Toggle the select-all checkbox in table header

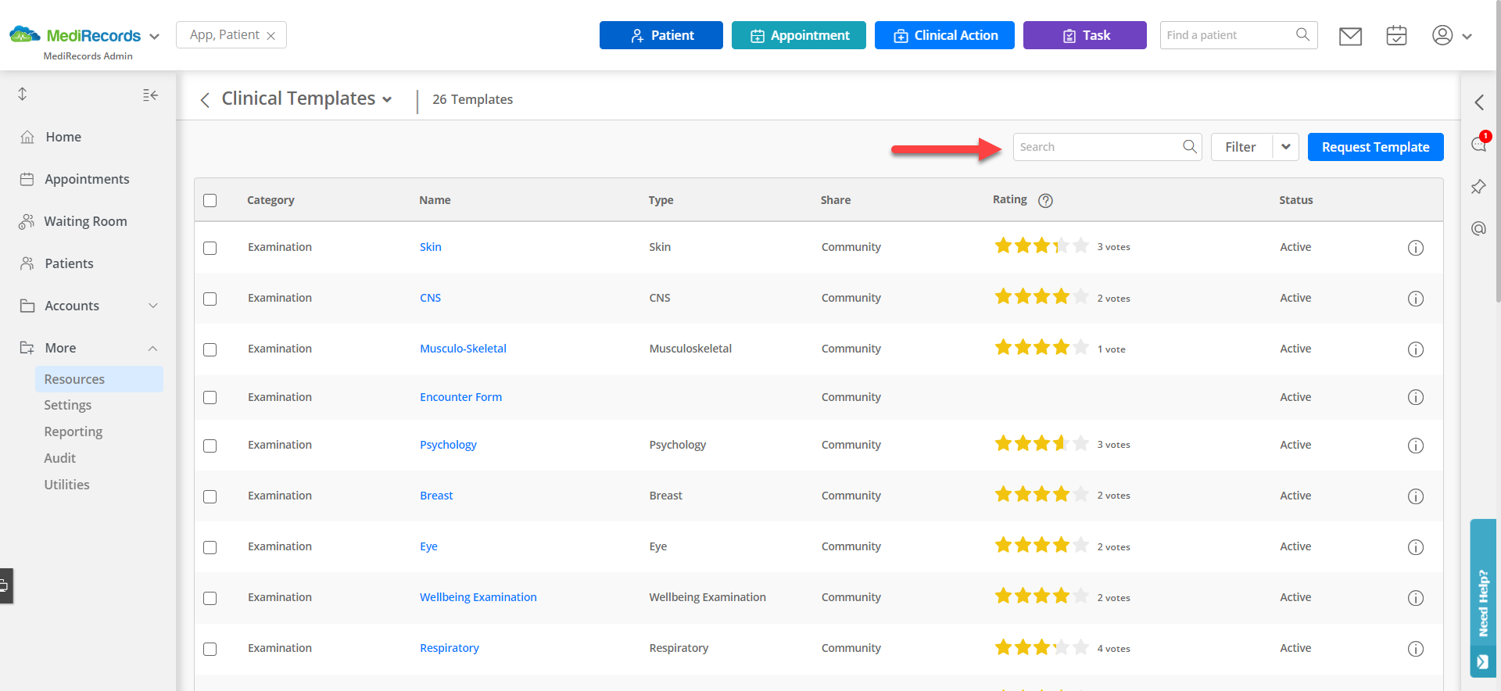click(x=210, y=200)
